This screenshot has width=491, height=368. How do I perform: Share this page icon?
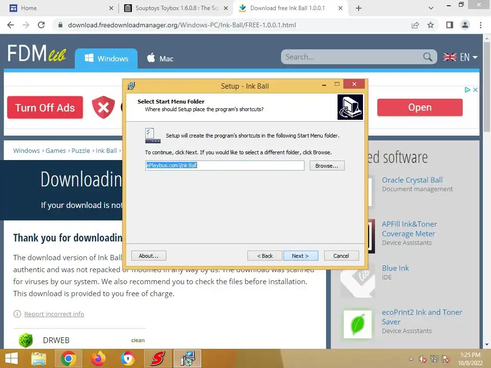pyautogui.click(x=415, y=25)
